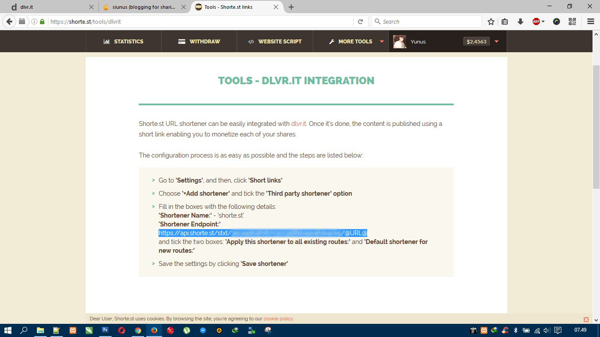This screenshot has height=337, width=600.
Task: Open the AIMP player taskbar icon
Action: [219, 330]
